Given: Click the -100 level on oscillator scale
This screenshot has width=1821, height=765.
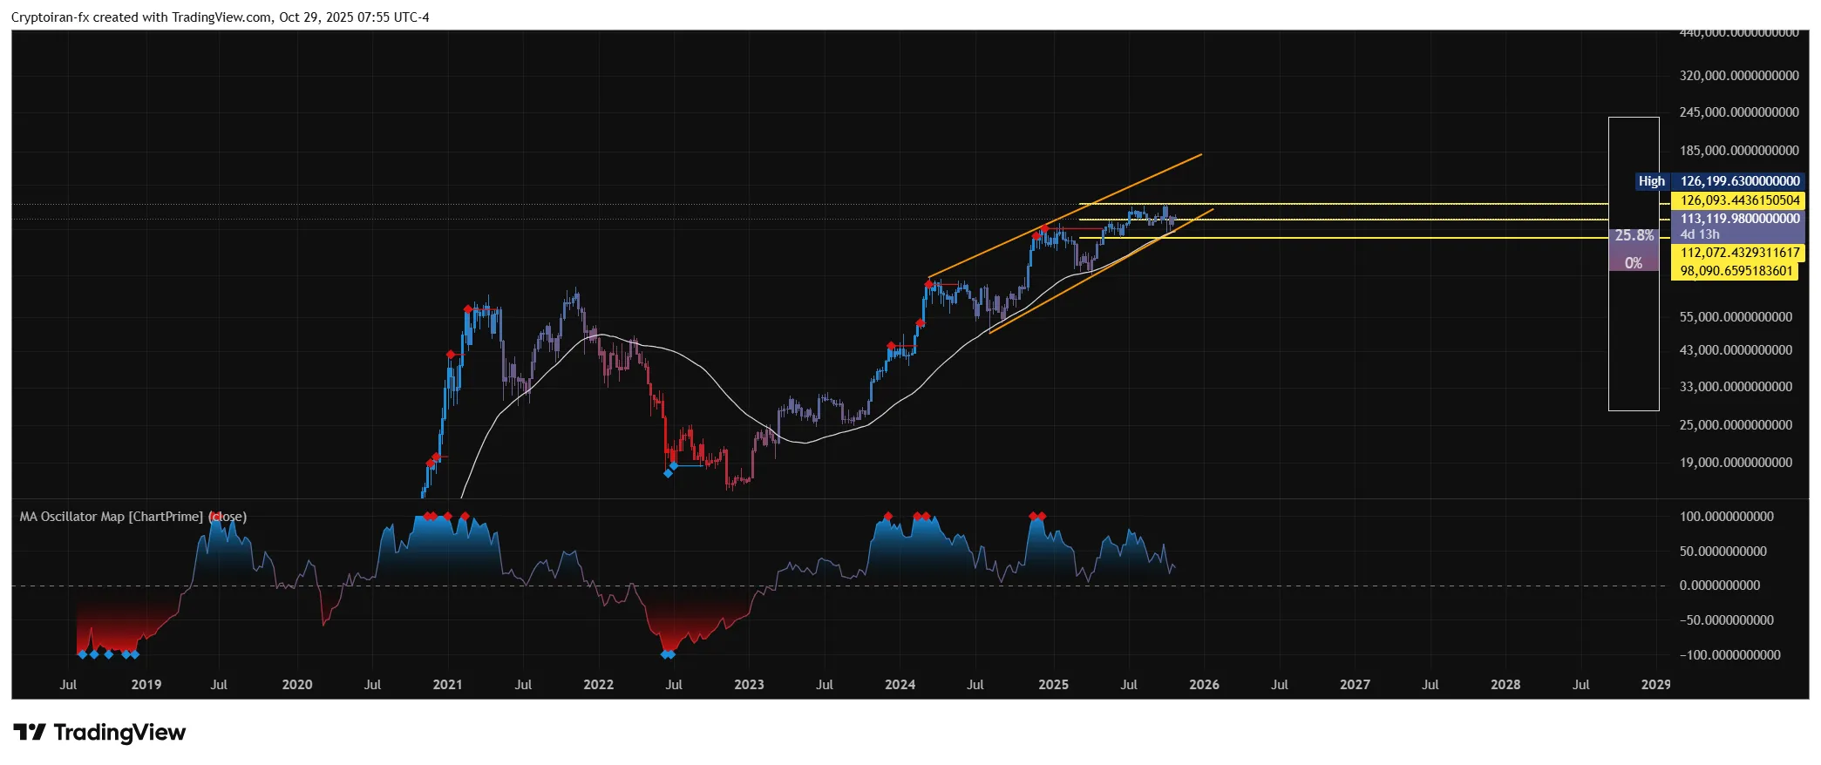Looking at the screenshot, I should pyautogui.click(x=1729, y=655).
